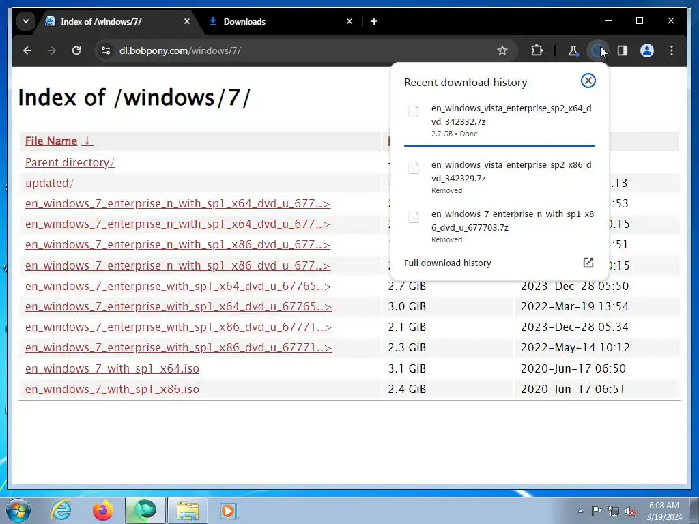This screenshot has height=524, width=699.
Task: Click file icon of 677703.7z download
Action: click(414, 216)
